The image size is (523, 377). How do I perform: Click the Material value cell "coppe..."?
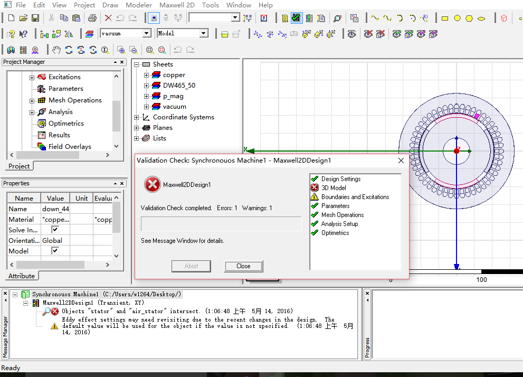point(55,220)
